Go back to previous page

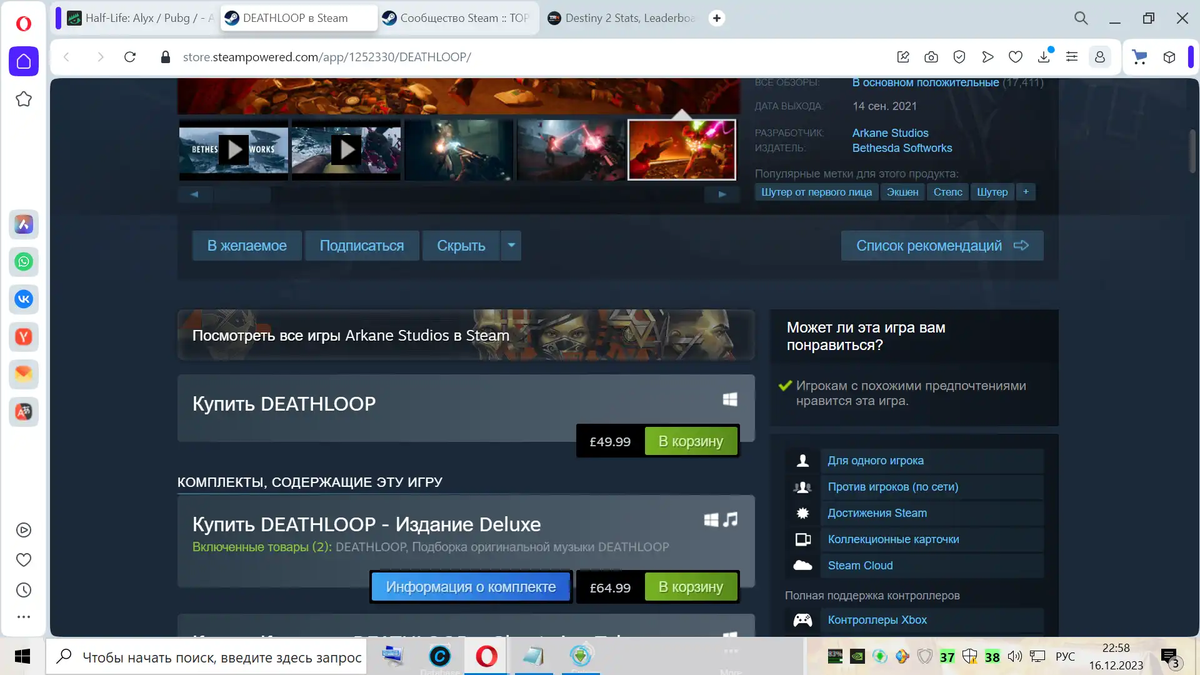(x=66, y=57)
